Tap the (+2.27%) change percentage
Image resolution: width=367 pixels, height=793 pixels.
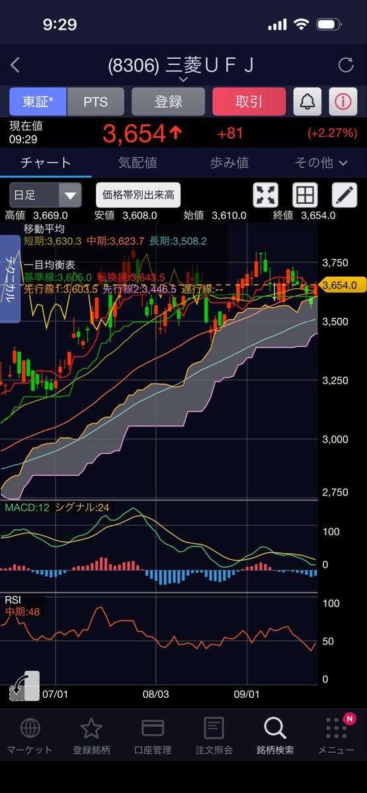pyautogui.click(x=332, y=134)
